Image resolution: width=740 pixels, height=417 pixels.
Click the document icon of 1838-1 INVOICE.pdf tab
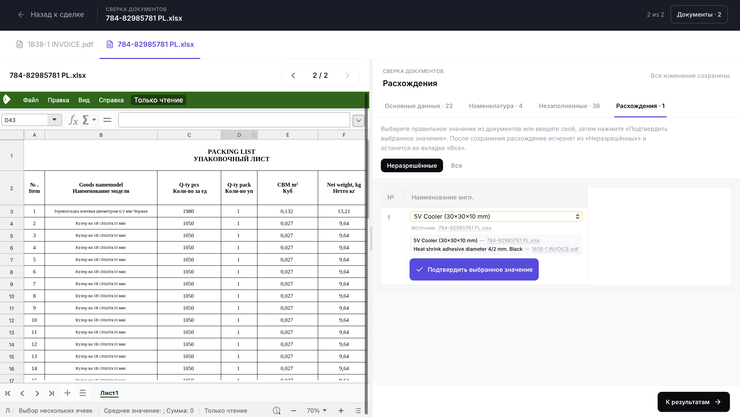click(x=20, y=44)
